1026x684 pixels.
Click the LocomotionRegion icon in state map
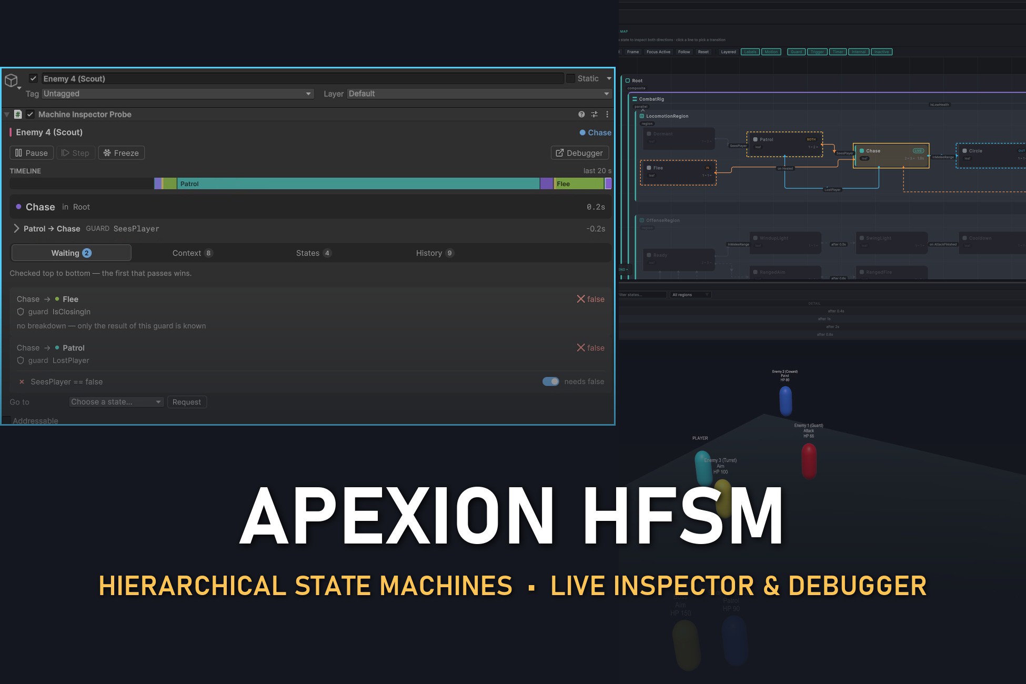coord(642,116)
